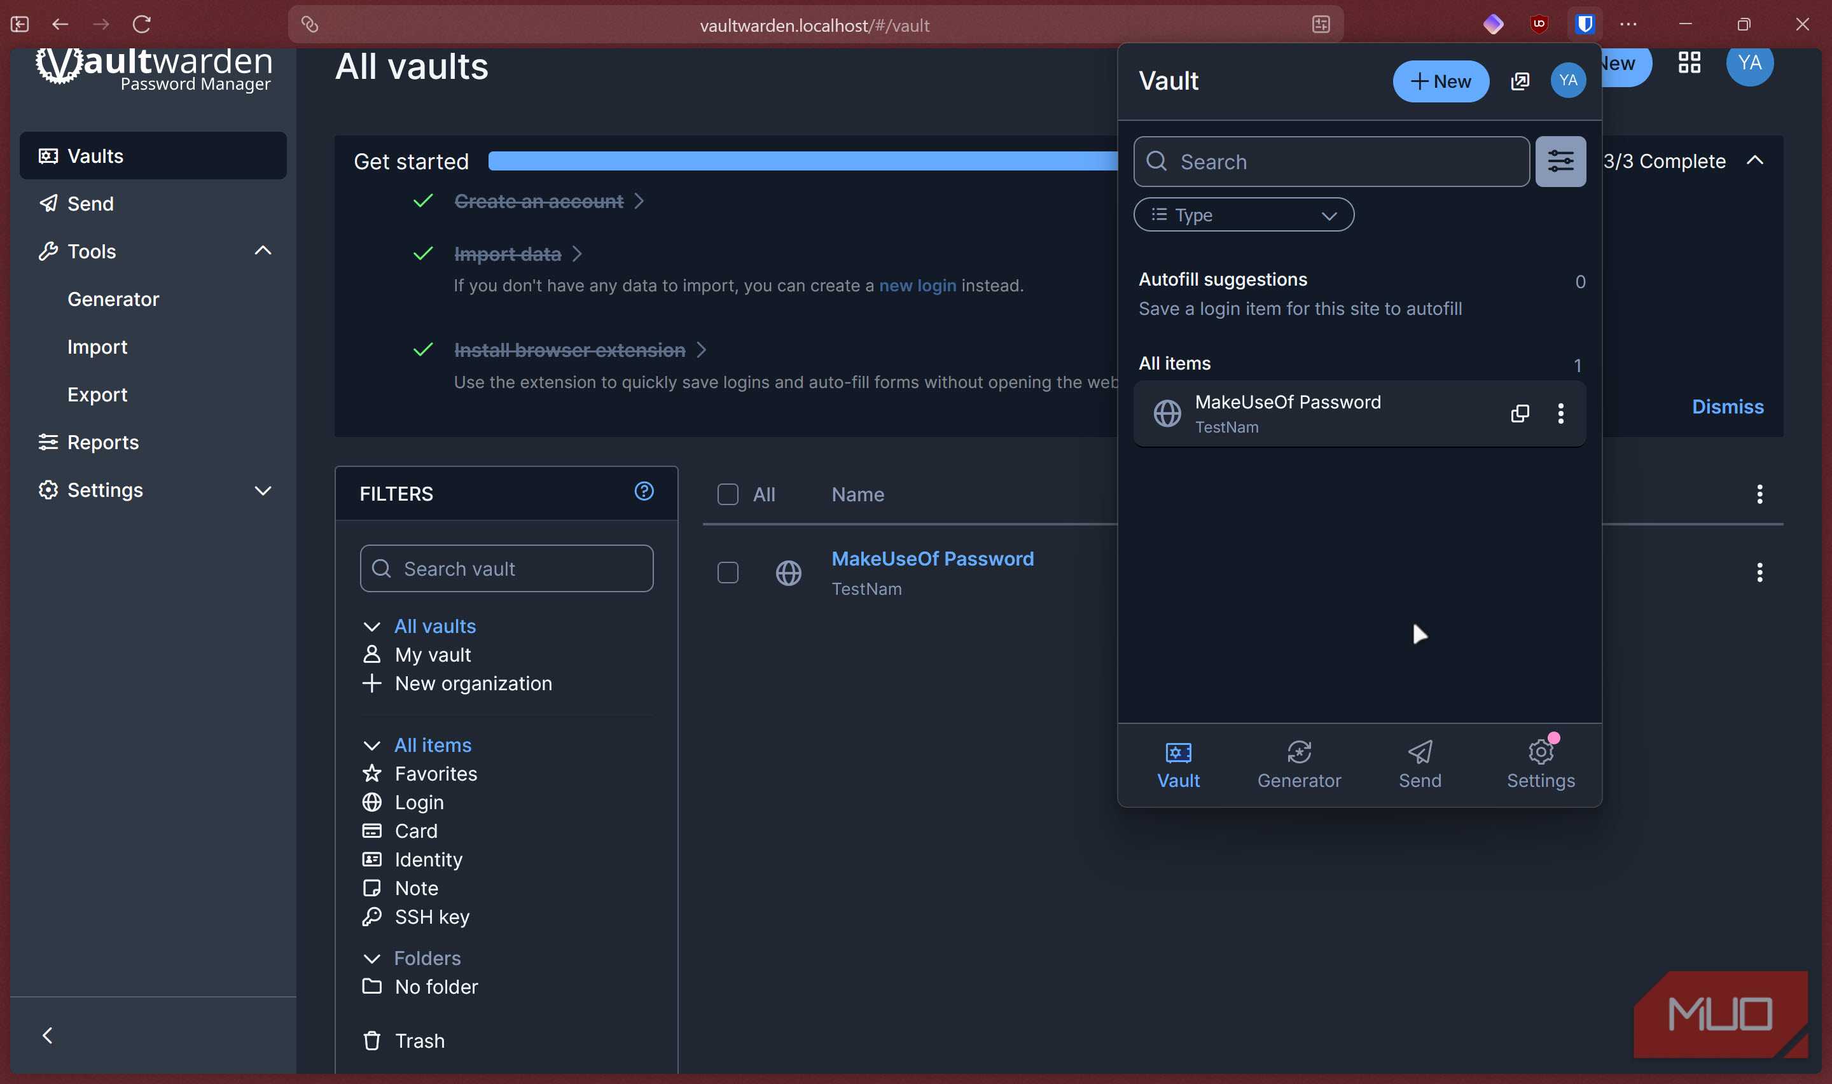Open MakeUseOf Password link in vault list
This screenshot has height=1084, width=1832.
point(933,559)
